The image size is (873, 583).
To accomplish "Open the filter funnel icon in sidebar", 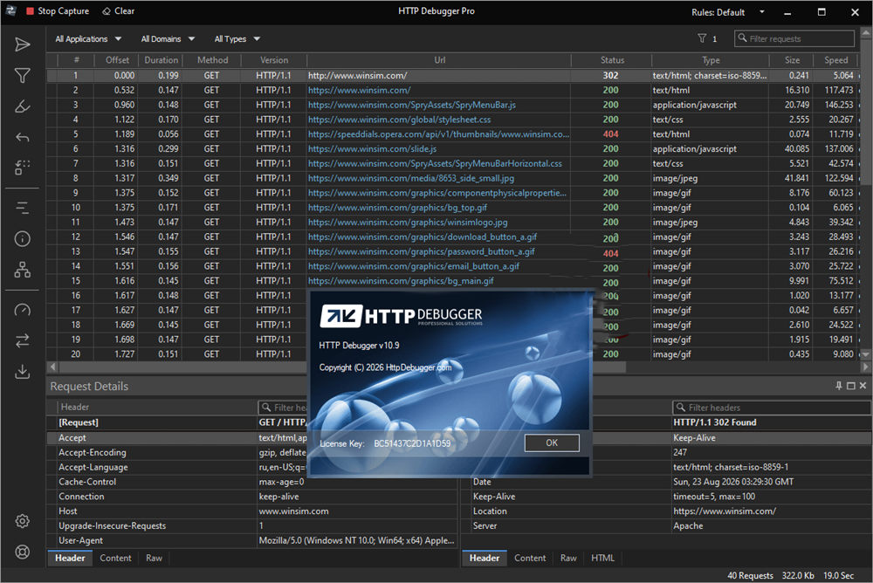I will tap(23, 75).
